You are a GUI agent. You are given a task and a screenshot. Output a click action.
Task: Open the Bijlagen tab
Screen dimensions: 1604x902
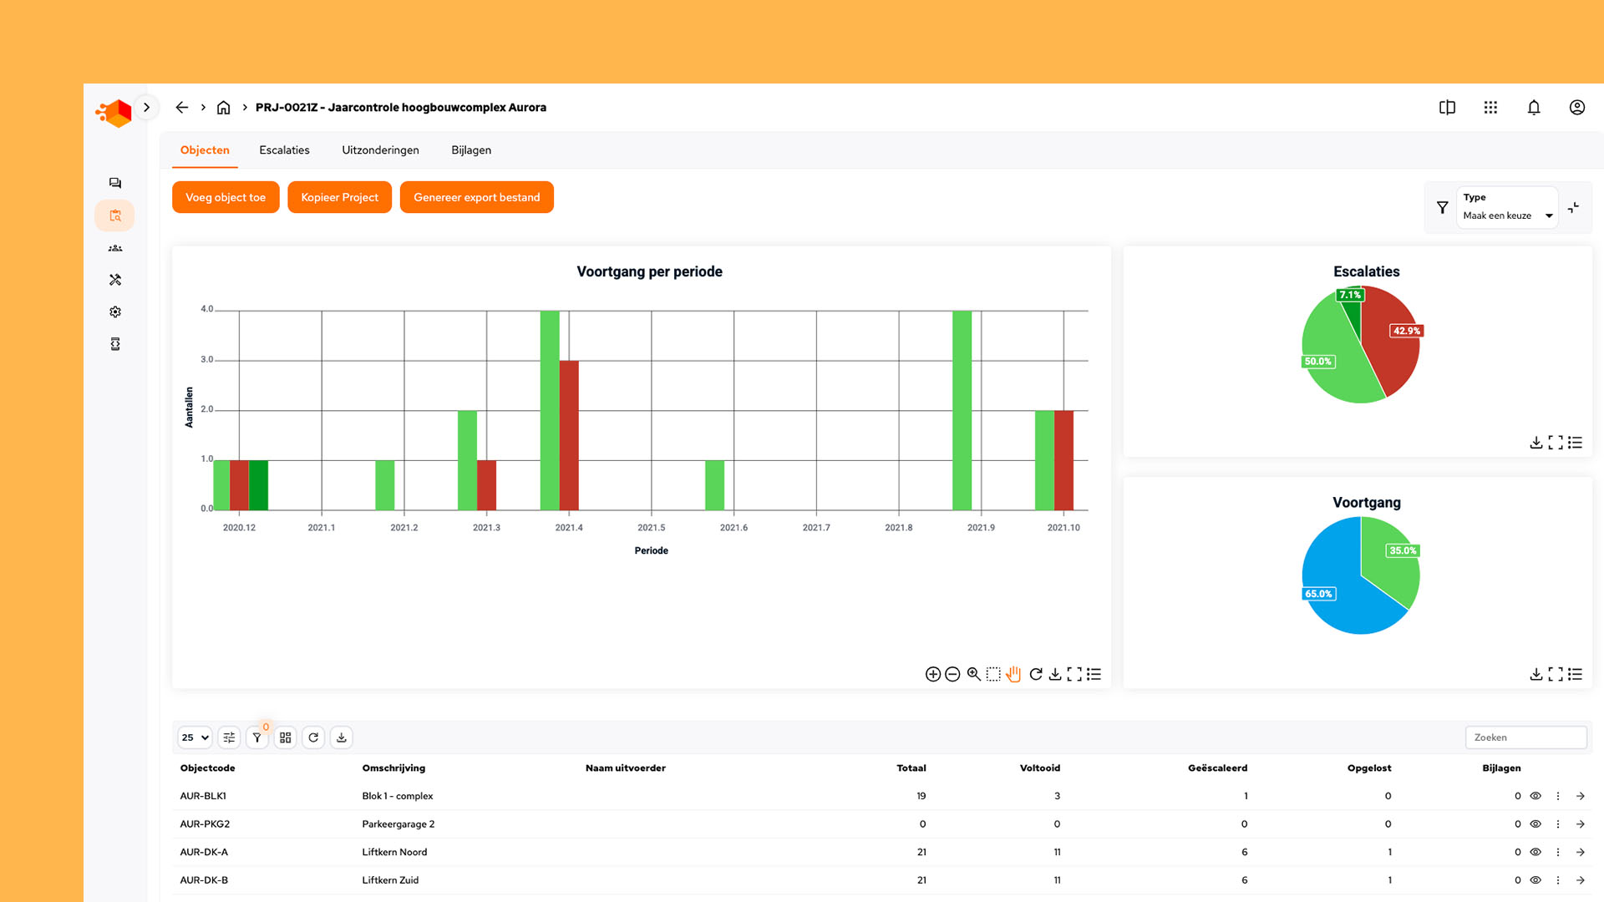click(471, 150)
